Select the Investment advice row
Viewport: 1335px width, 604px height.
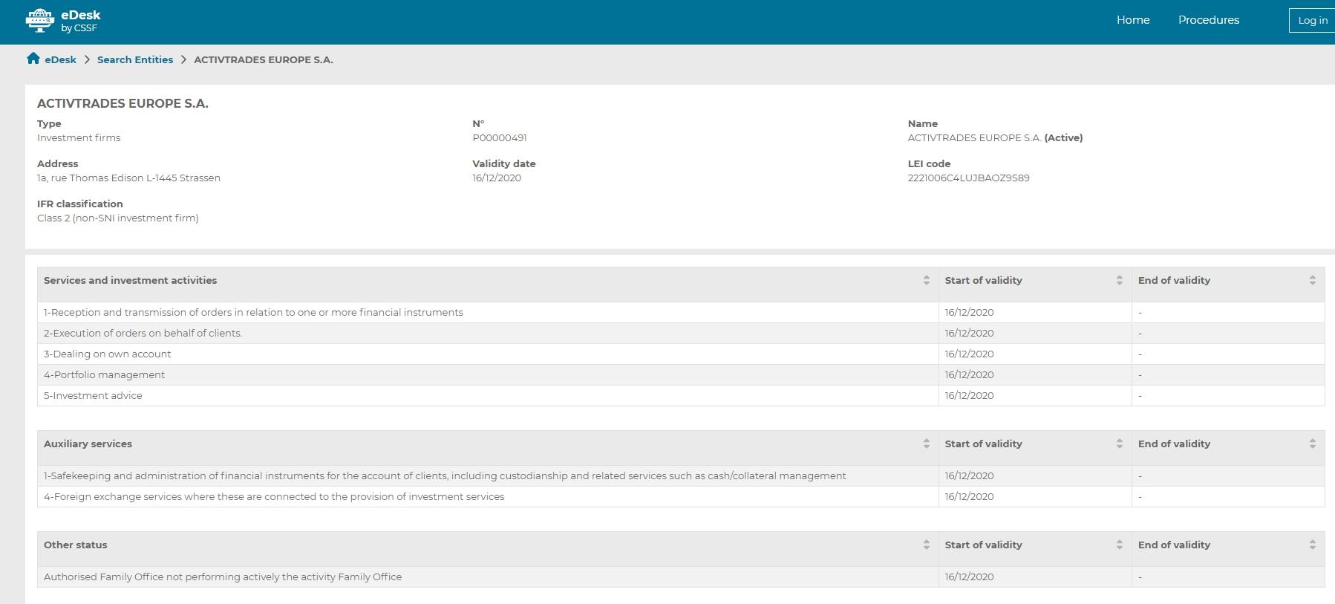tap(681, 395)
